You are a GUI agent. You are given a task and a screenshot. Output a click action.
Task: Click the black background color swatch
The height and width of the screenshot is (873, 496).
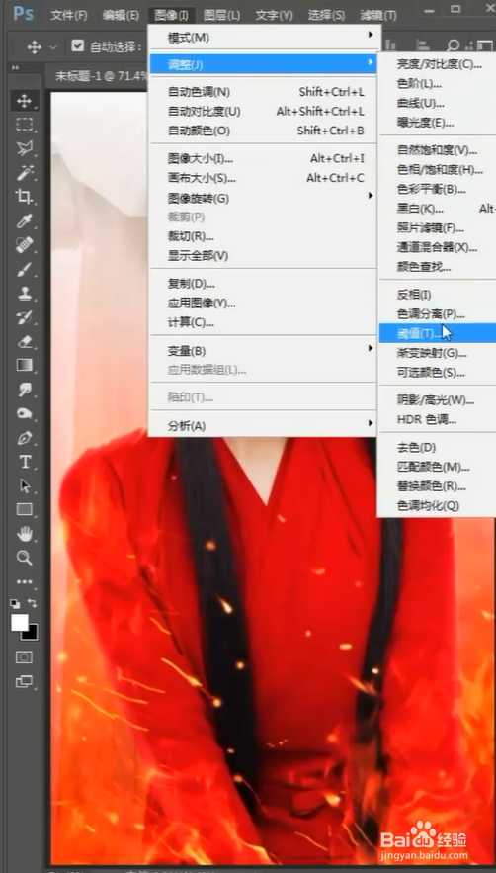click(x=32, y=633)
